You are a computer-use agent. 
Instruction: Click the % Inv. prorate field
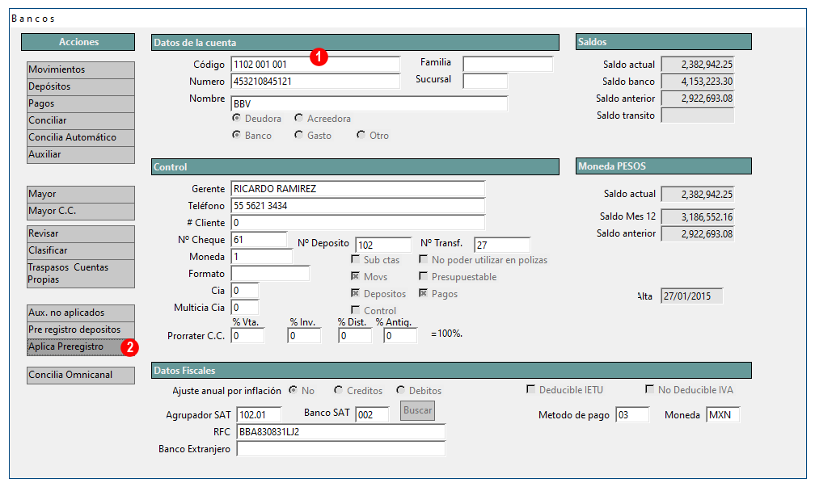tap(304, 336)
